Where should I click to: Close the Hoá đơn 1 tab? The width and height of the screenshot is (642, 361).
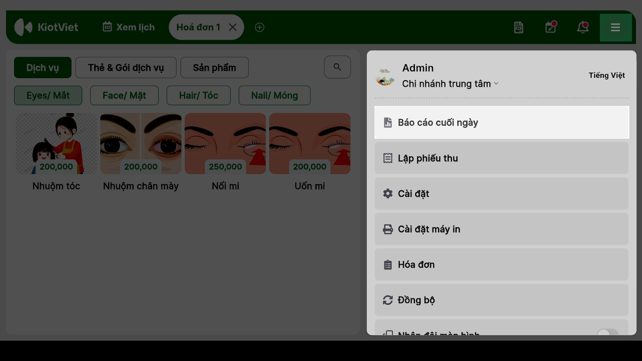pyautogui.click(x=233, y=27)
